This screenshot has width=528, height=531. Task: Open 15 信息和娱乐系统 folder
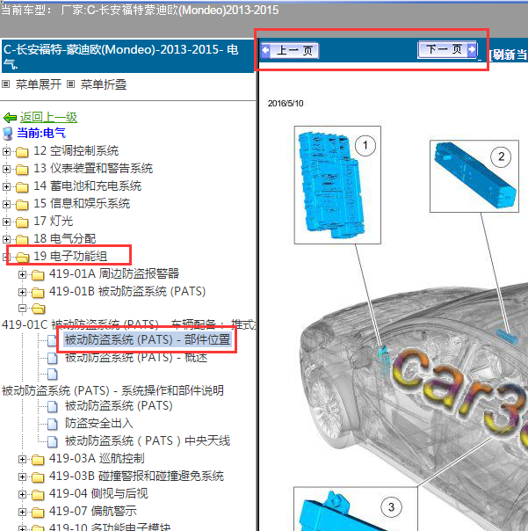[82, 204]
